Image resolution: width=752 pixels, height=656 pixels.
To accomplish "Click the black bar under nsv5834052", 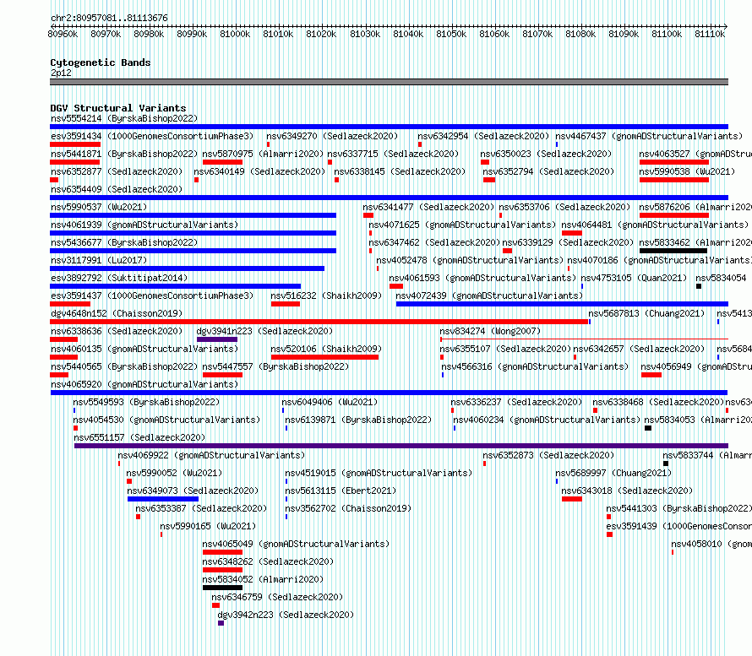I will tap(222, 588).
